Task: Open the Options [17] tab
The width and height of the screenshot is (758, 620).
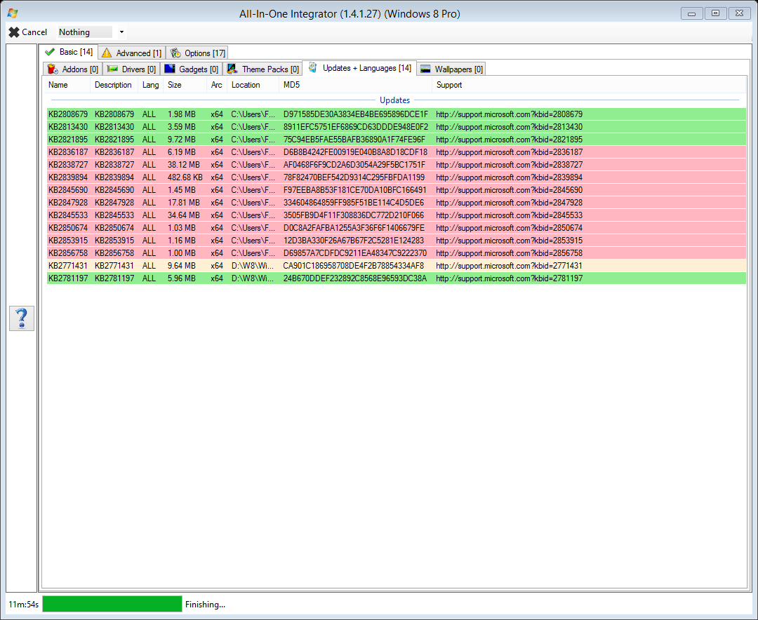Action: (x=198, y=53)
